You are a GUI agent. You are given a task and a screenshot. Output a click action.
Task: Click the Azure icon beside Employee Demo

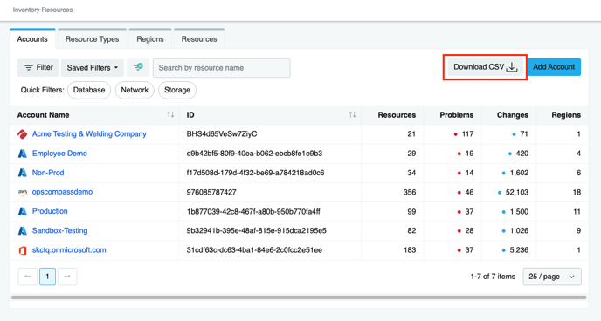tap(23, 154)
